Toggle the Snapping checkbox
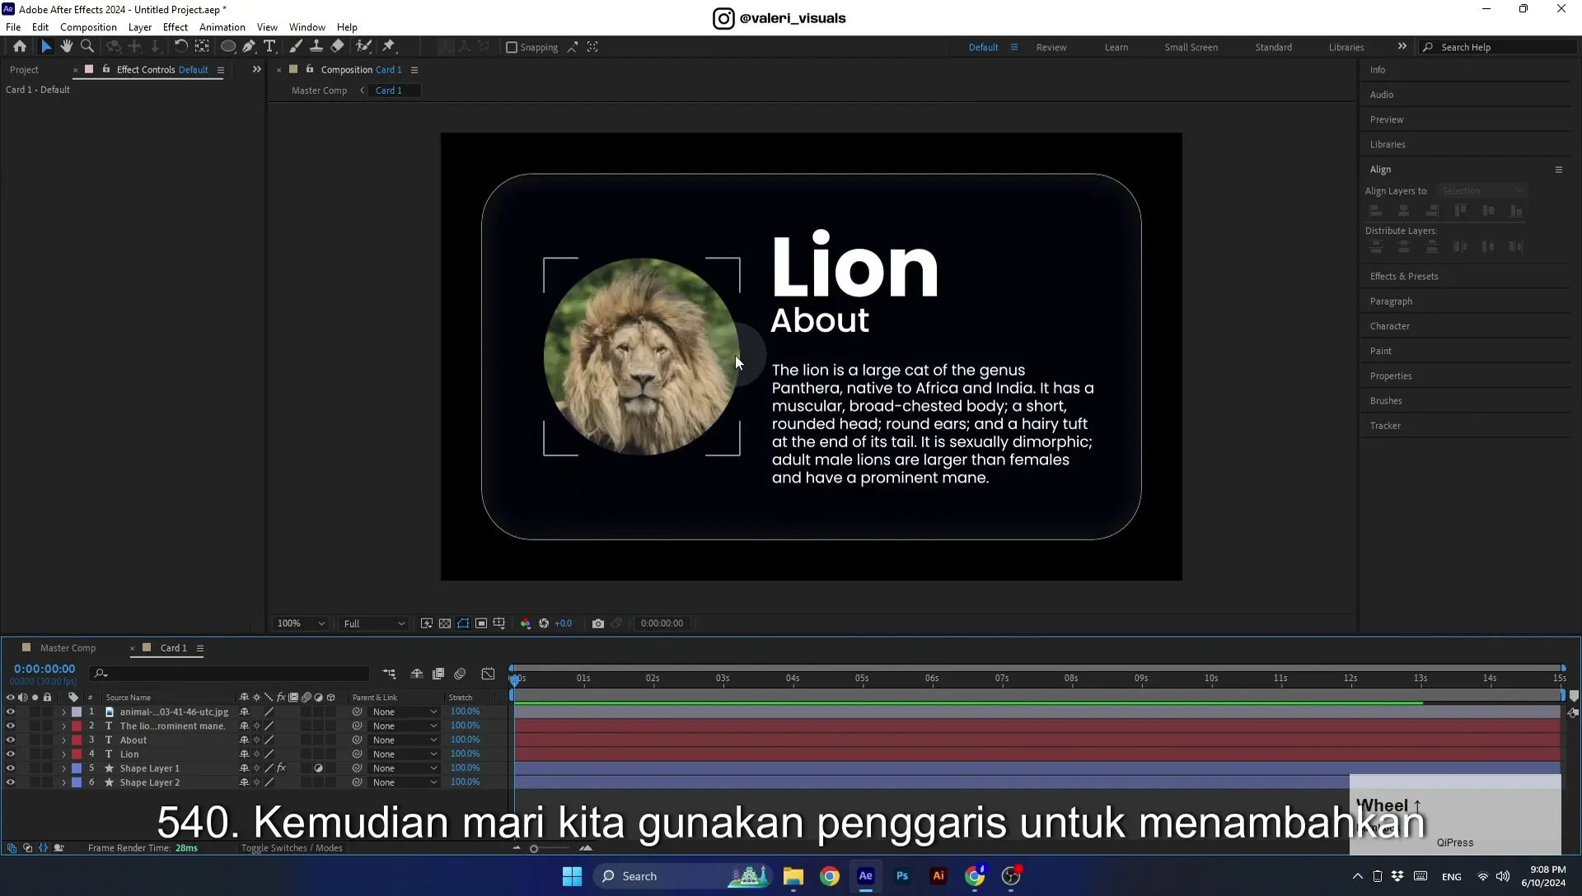This screenshot has width=1582, height=896. pyautogui.click(x=512, y=47)
